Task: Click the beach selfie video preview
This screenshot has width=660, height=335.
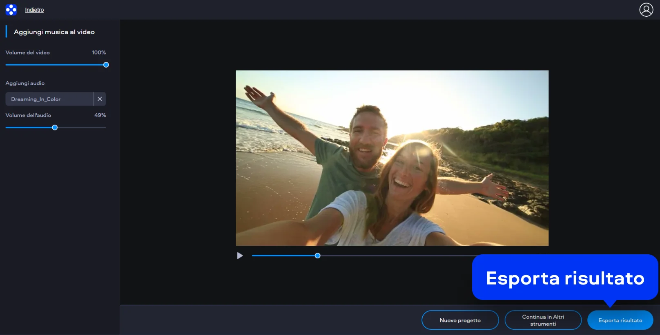Action: (x=392, y=158)
